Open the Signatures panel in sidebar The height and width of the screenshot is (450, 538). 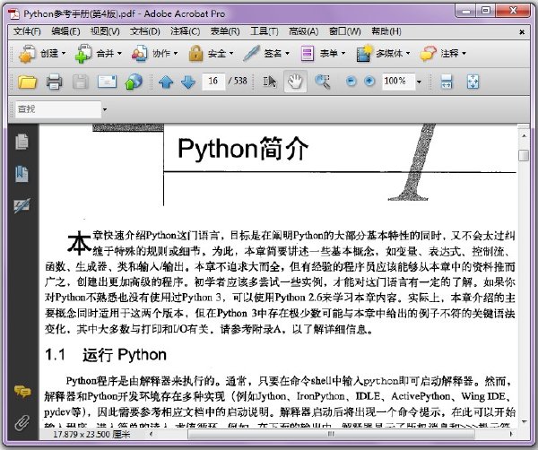click(22, 205)
